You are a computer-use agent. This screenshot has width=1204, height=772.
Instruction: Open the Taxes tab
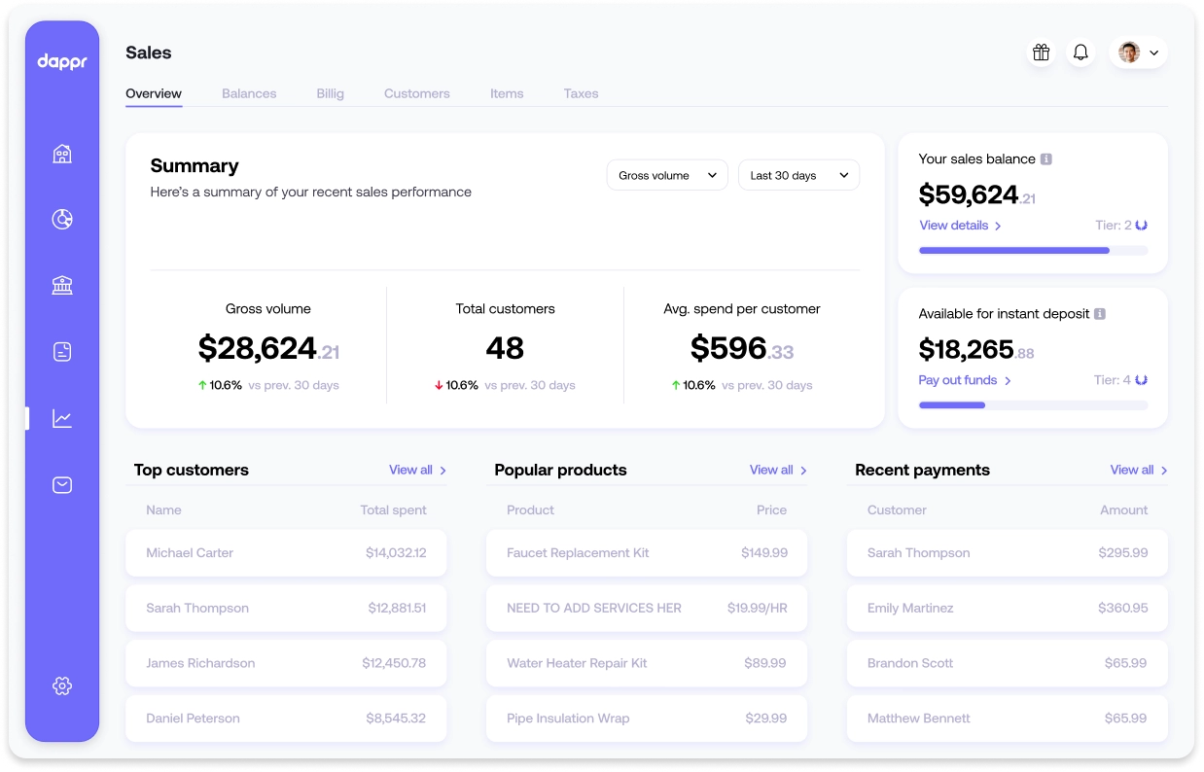point(581,93)
